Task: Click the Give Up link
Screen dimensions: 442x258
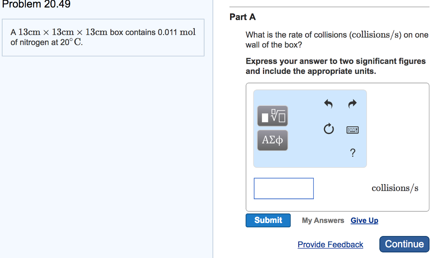Action: [364, 220]
